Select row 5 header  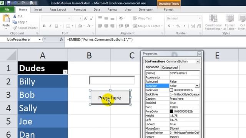8,121
